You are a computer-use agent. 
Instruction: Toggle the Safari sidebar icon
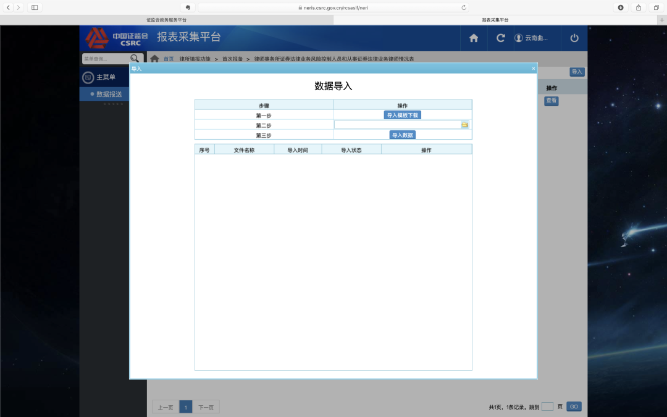[x=35, y=7]
